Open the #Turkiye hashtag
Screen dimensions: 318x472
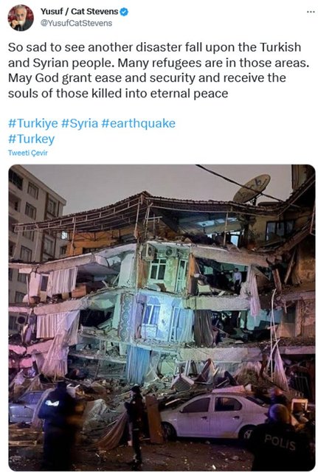[x=32, y=123]
